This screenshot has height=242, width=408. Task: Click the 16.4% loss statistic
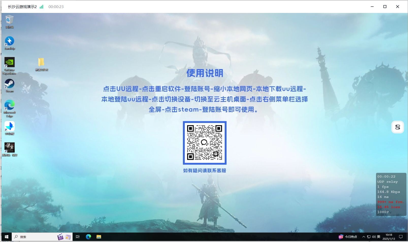coord(388,207)
